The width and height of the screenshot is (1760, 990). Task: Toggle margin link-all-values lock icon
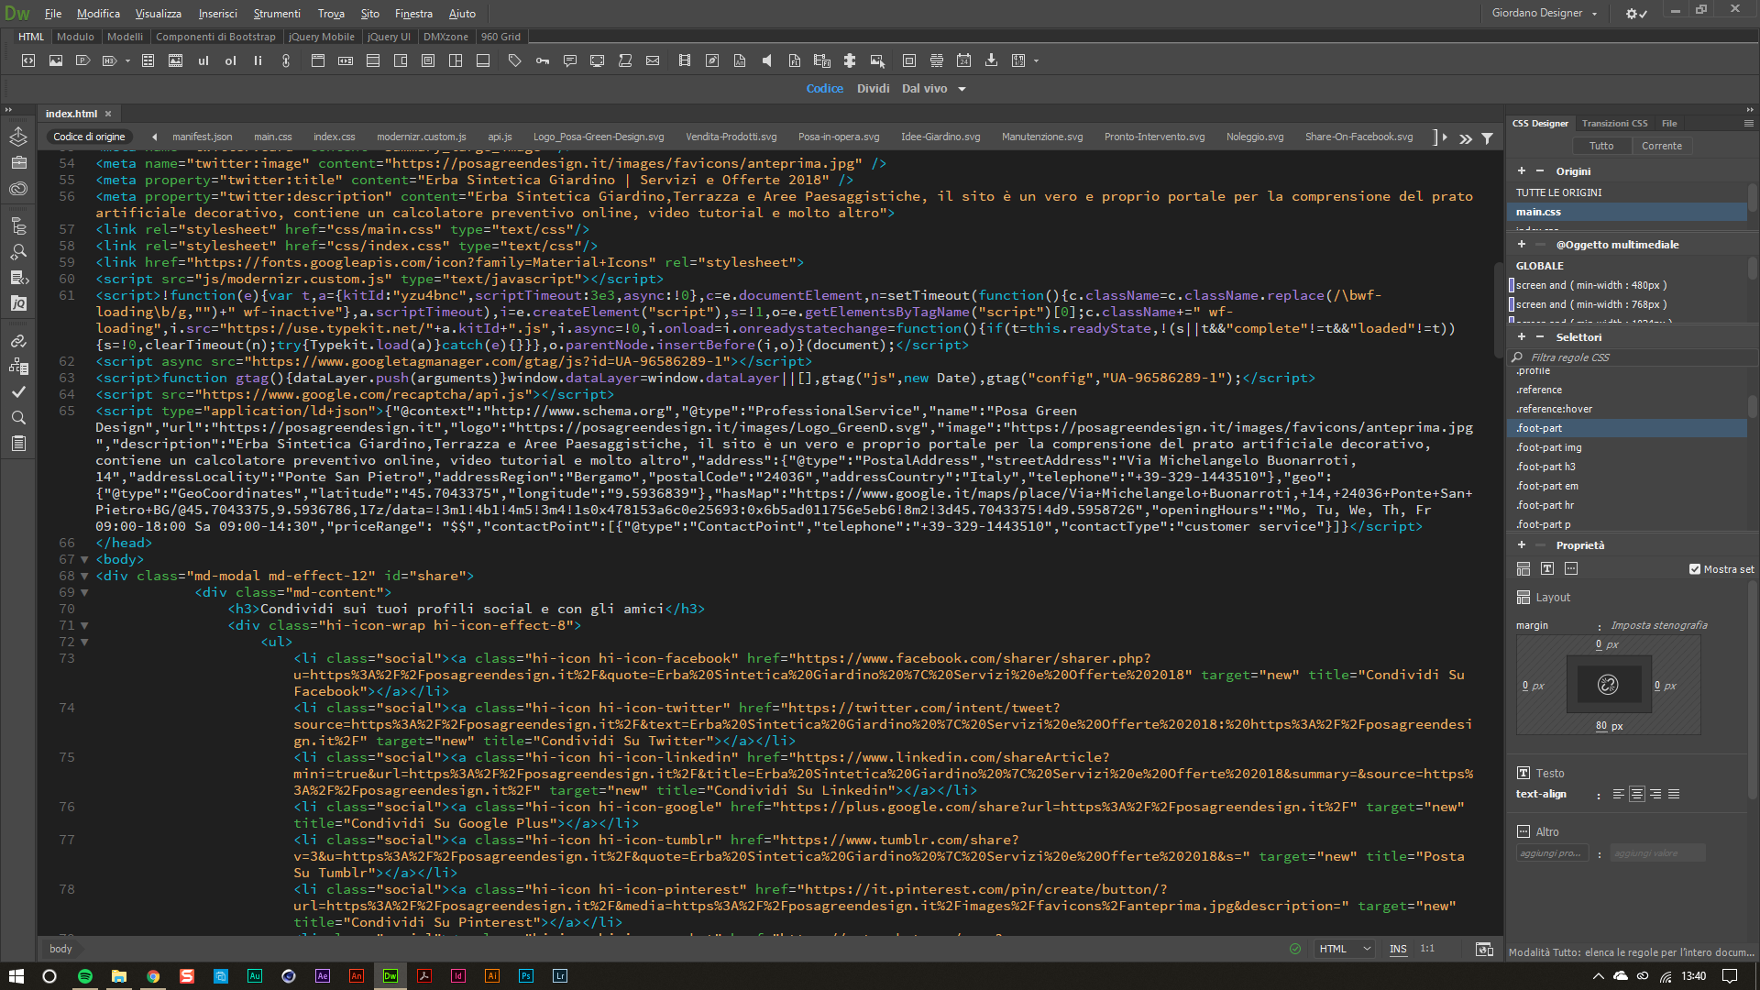(x=1608, y=685)
